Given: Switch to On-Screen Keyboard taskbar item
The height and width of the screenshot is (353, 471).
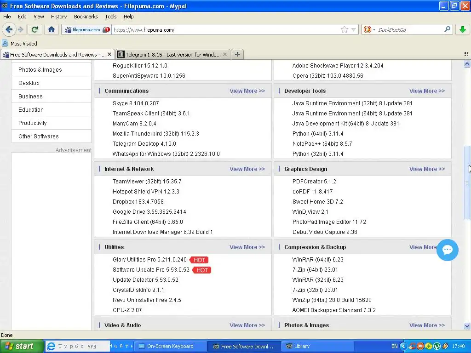Looking at the screenshot, I should click(x=170, y=346).
